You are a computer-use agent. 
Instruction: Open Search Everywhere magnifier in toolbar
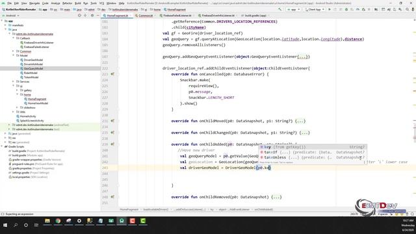tap(408, 9)
